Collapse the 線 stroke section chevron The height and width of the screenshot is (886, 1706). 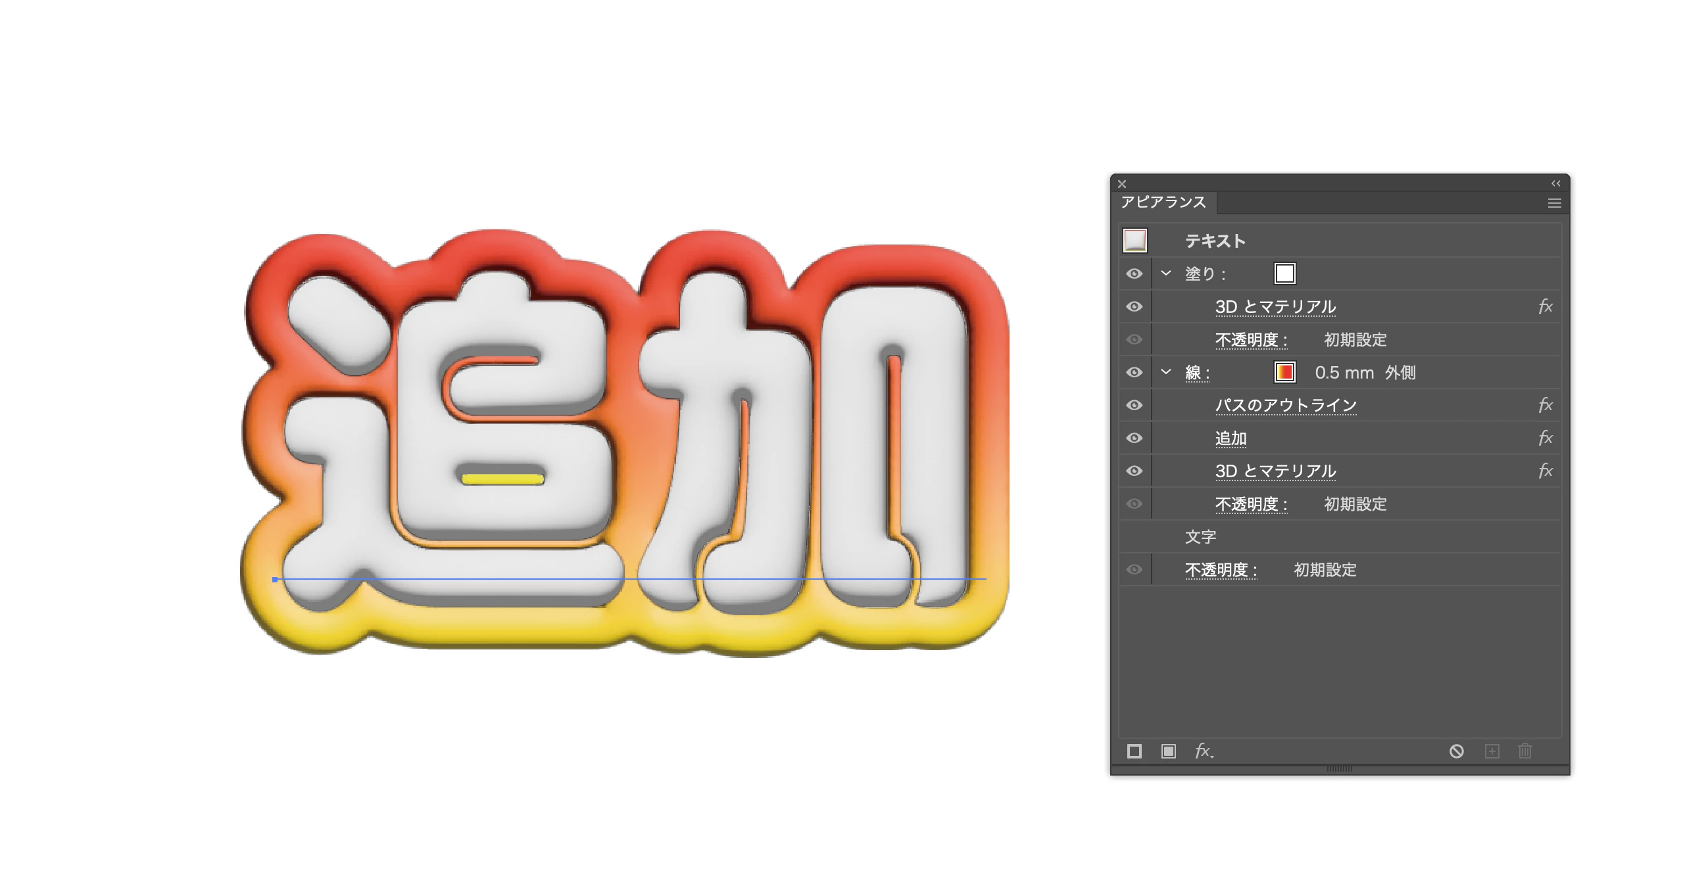coord(1166,372)
